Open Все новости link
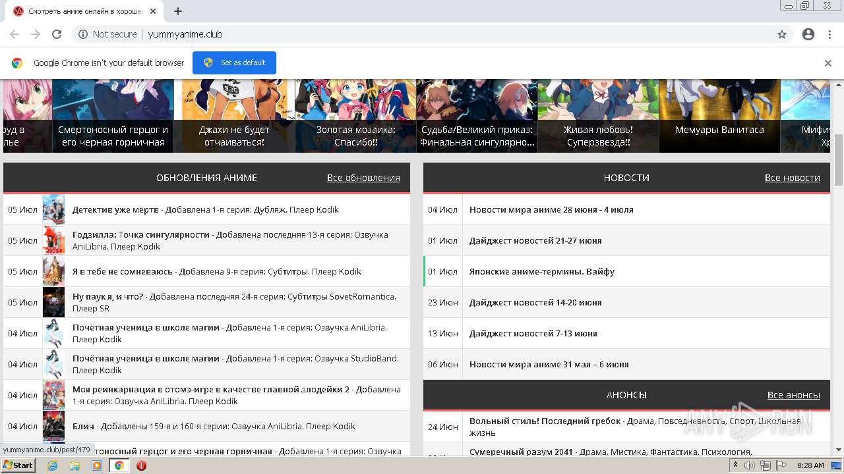 click(793, 178)
